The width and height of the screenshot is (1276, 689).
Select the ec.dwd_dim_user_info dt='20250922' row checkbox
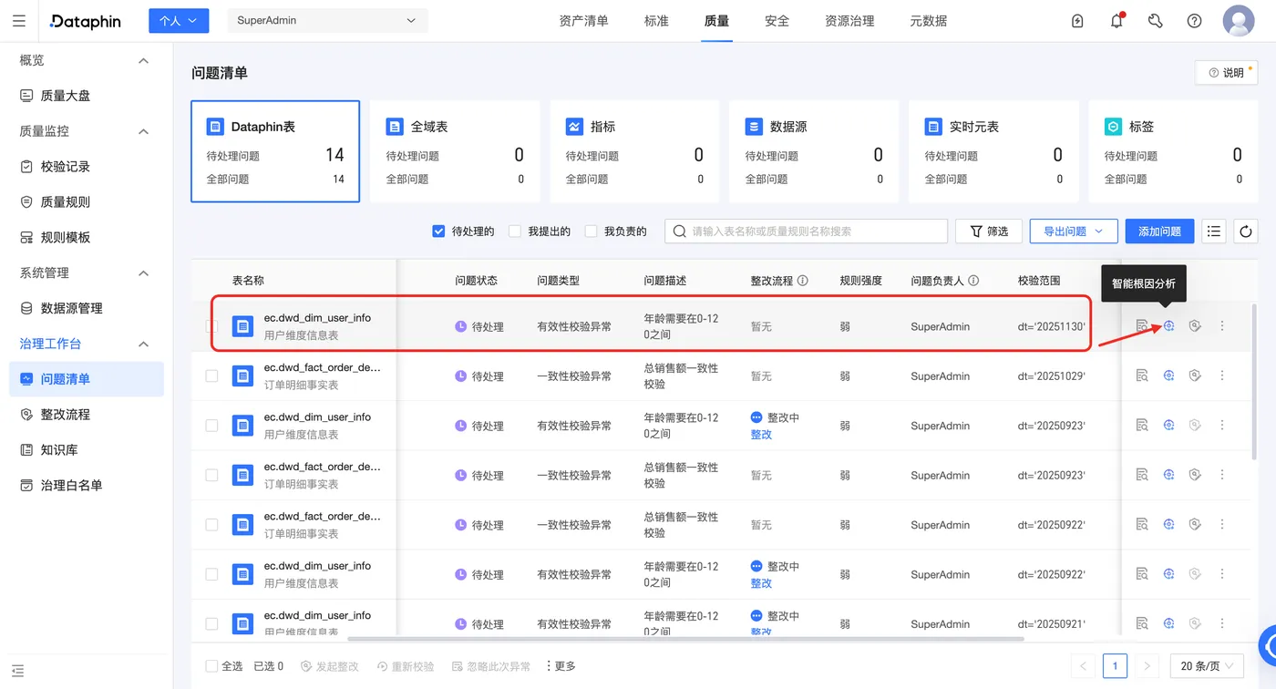pyautogui.click(x=211, y=574)
